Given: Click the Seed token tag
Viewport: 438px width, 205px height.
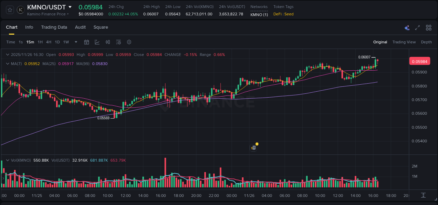Looking at the screenshot, I should 289,14.
